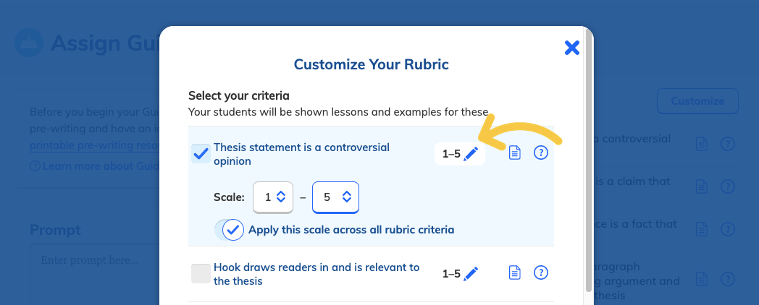Check Hook draws readers in criterion
Screen dimensions: 759x305
[201, 274]
